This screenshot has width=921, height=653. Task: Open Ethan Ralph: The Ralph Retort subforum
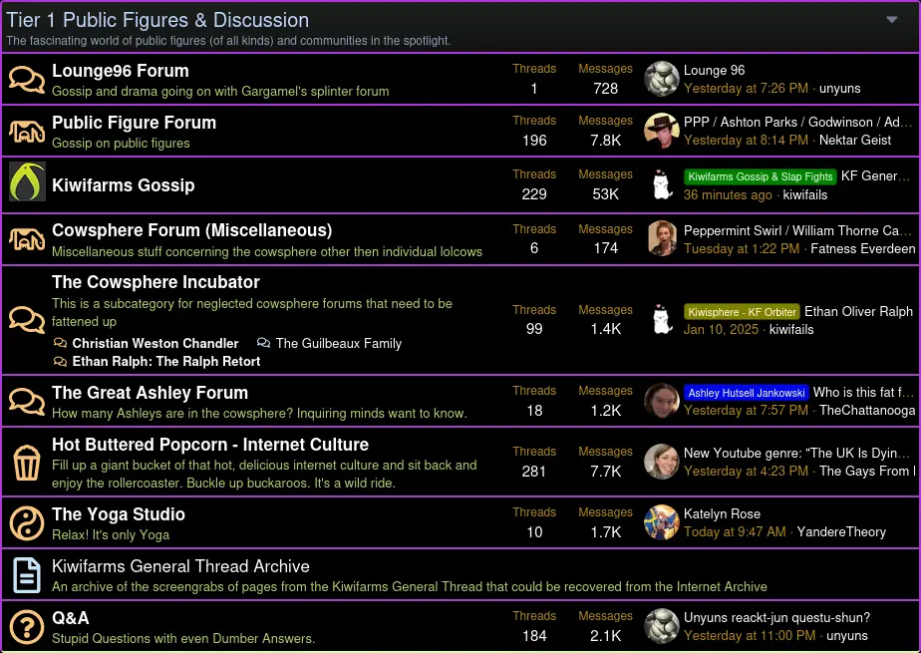(x=165, y=361)
